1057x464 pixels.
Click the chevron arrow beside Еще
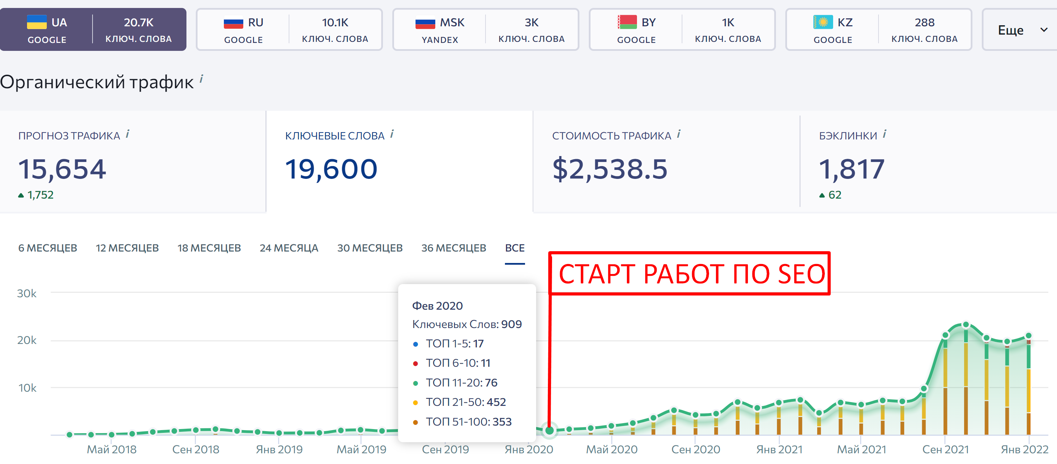click(1044, 29)
